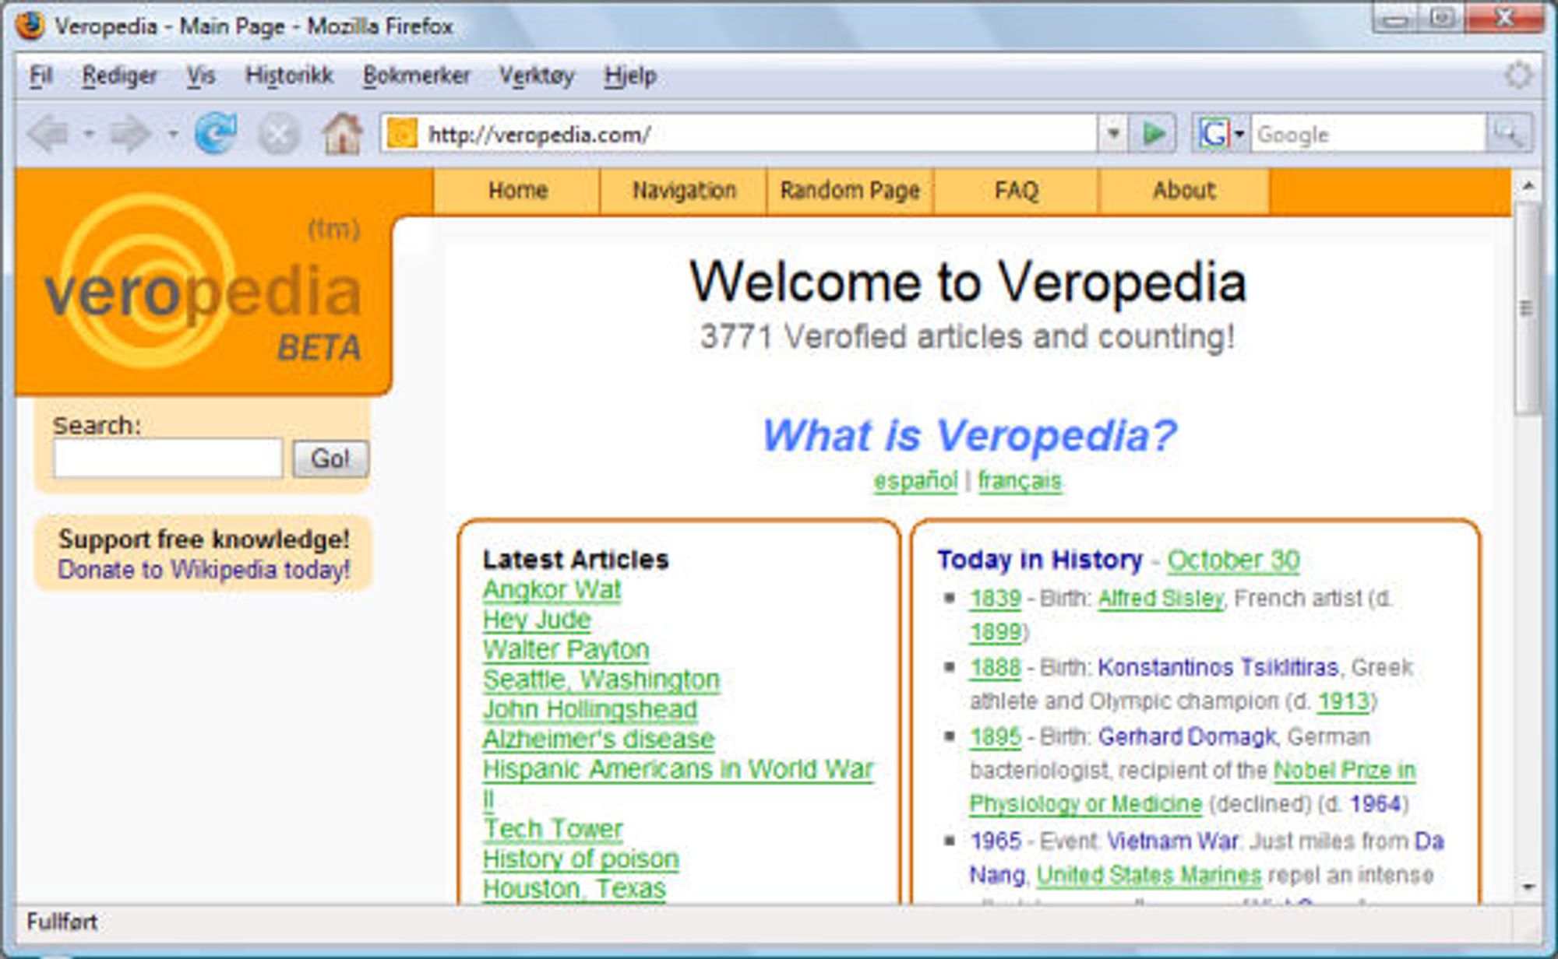Click the Back navigation arrow
The height and width of the screenshot is (959, 1558).
coord(50,135)
